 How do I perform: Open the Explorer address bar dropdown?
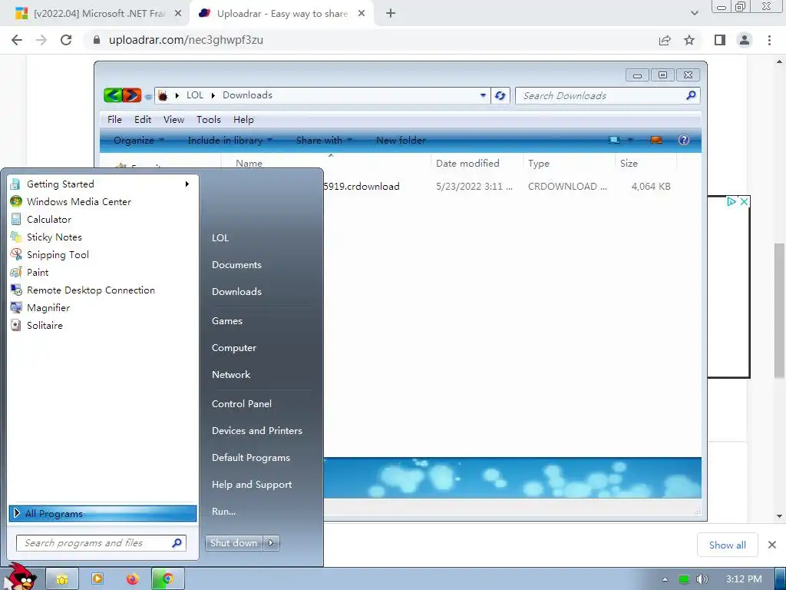tap(483, 95)
